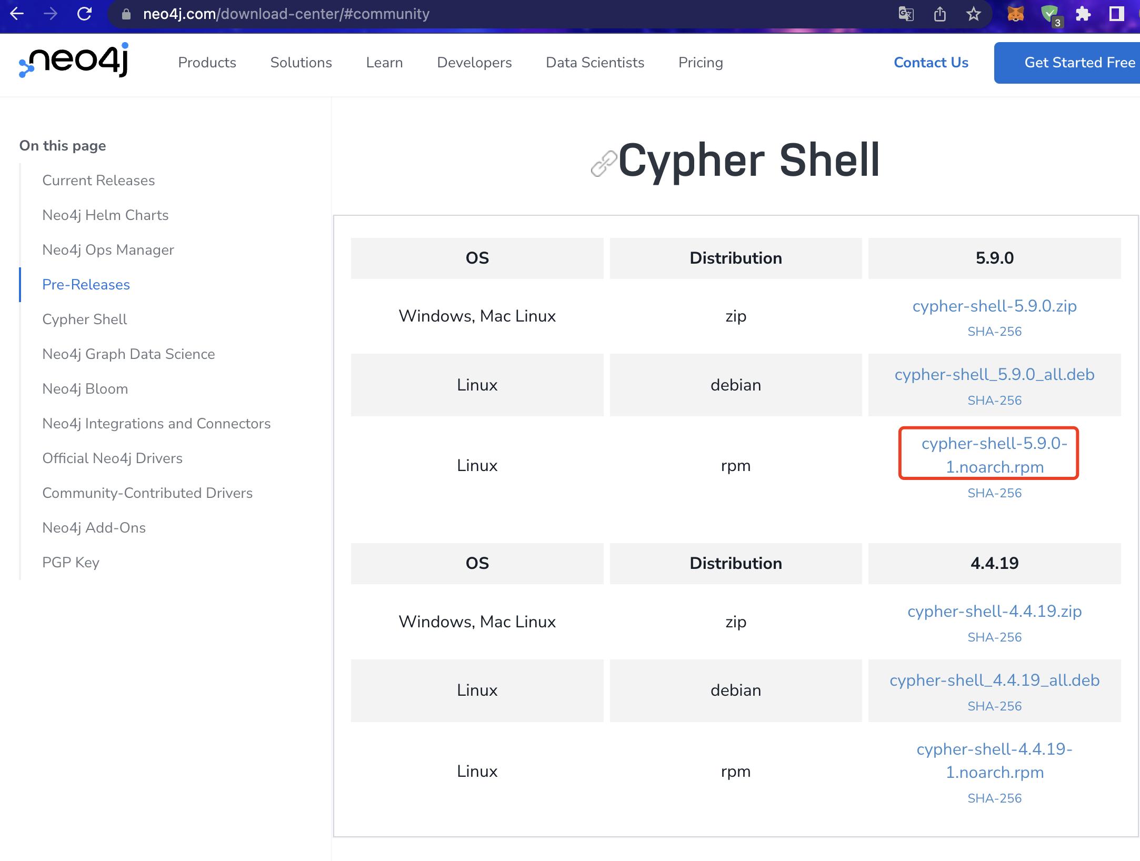Download cypher-shell-4.4.19.zip

994,611
